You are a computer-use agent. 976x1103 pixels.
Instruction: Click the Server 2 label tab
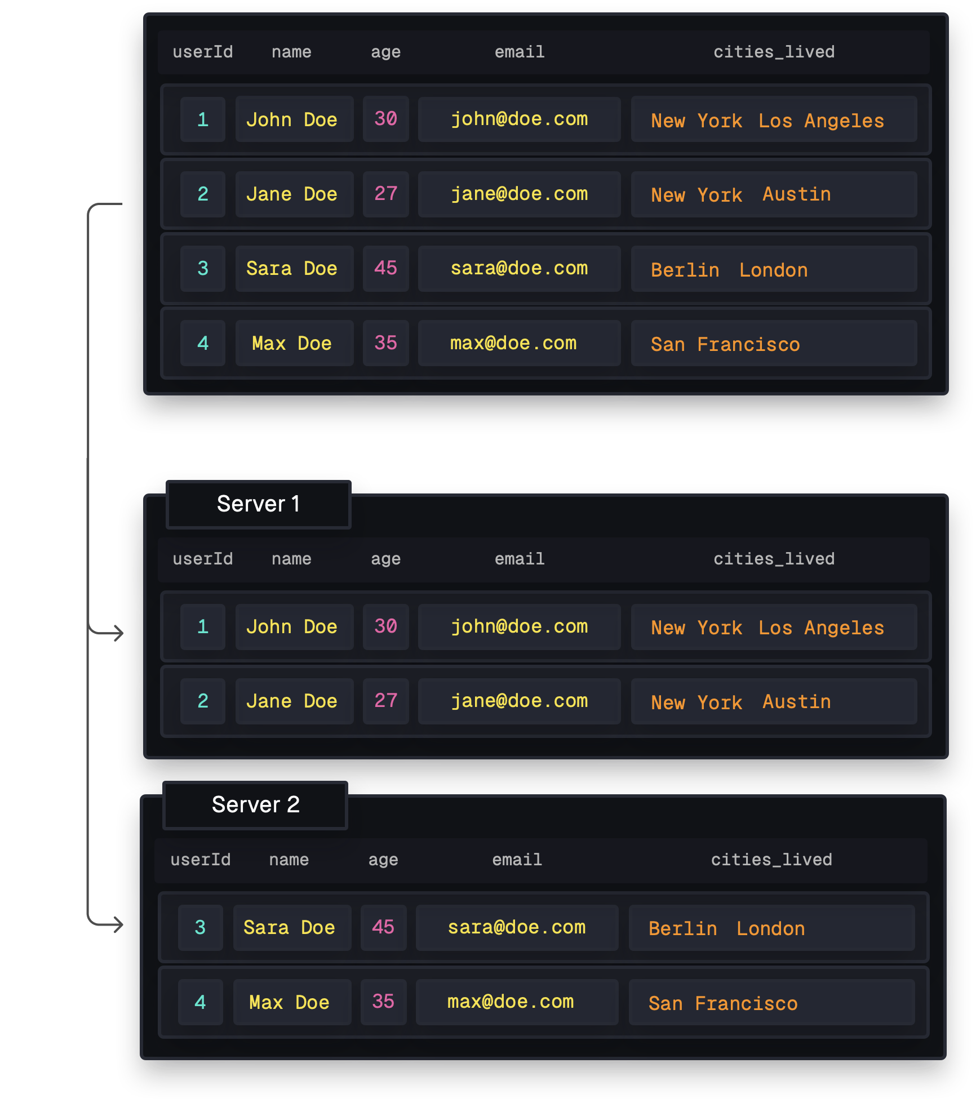[x=255, y=805]
